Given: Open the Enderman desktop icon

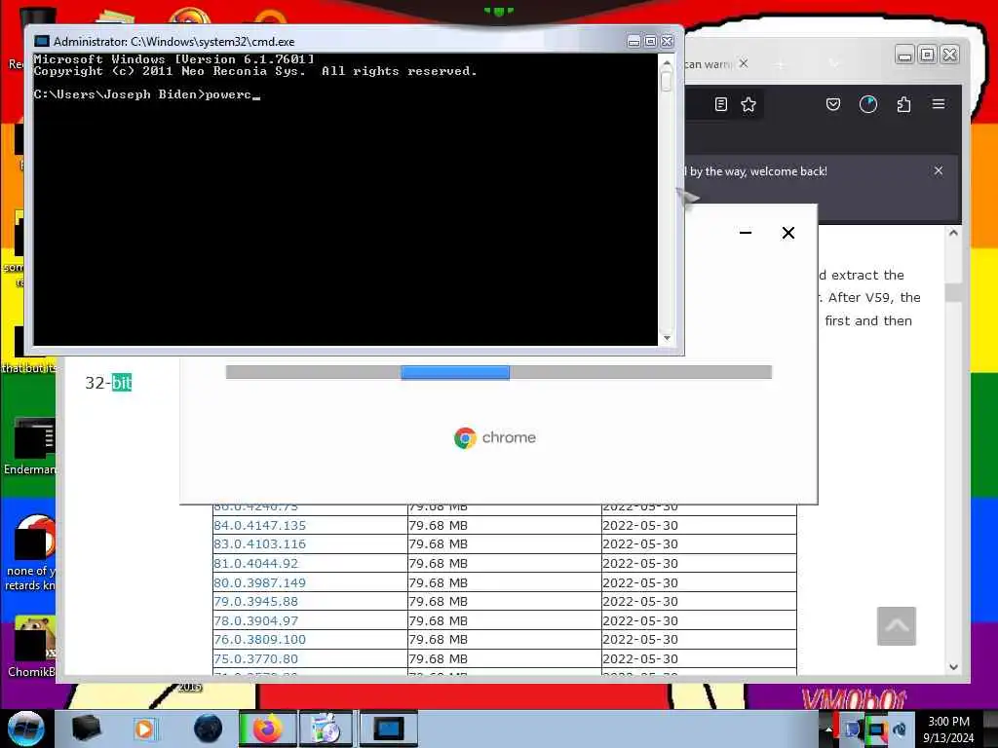Looking at the screenshot, I should (x=32, y=446).
